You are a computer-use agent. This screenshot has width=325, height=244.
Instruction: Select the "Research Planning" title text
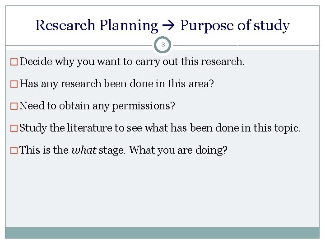click(97, 25)
